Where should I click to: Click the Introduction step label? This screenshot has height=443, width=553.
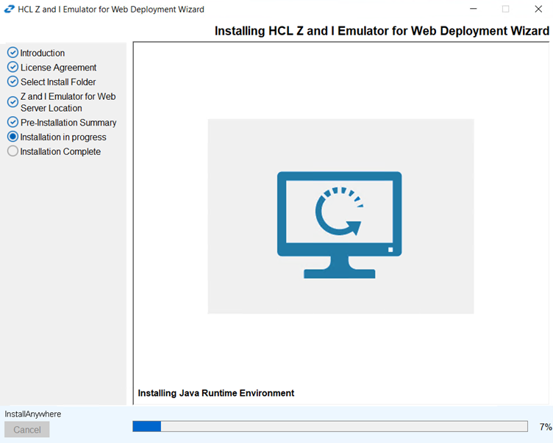click(x=43, y=53)
